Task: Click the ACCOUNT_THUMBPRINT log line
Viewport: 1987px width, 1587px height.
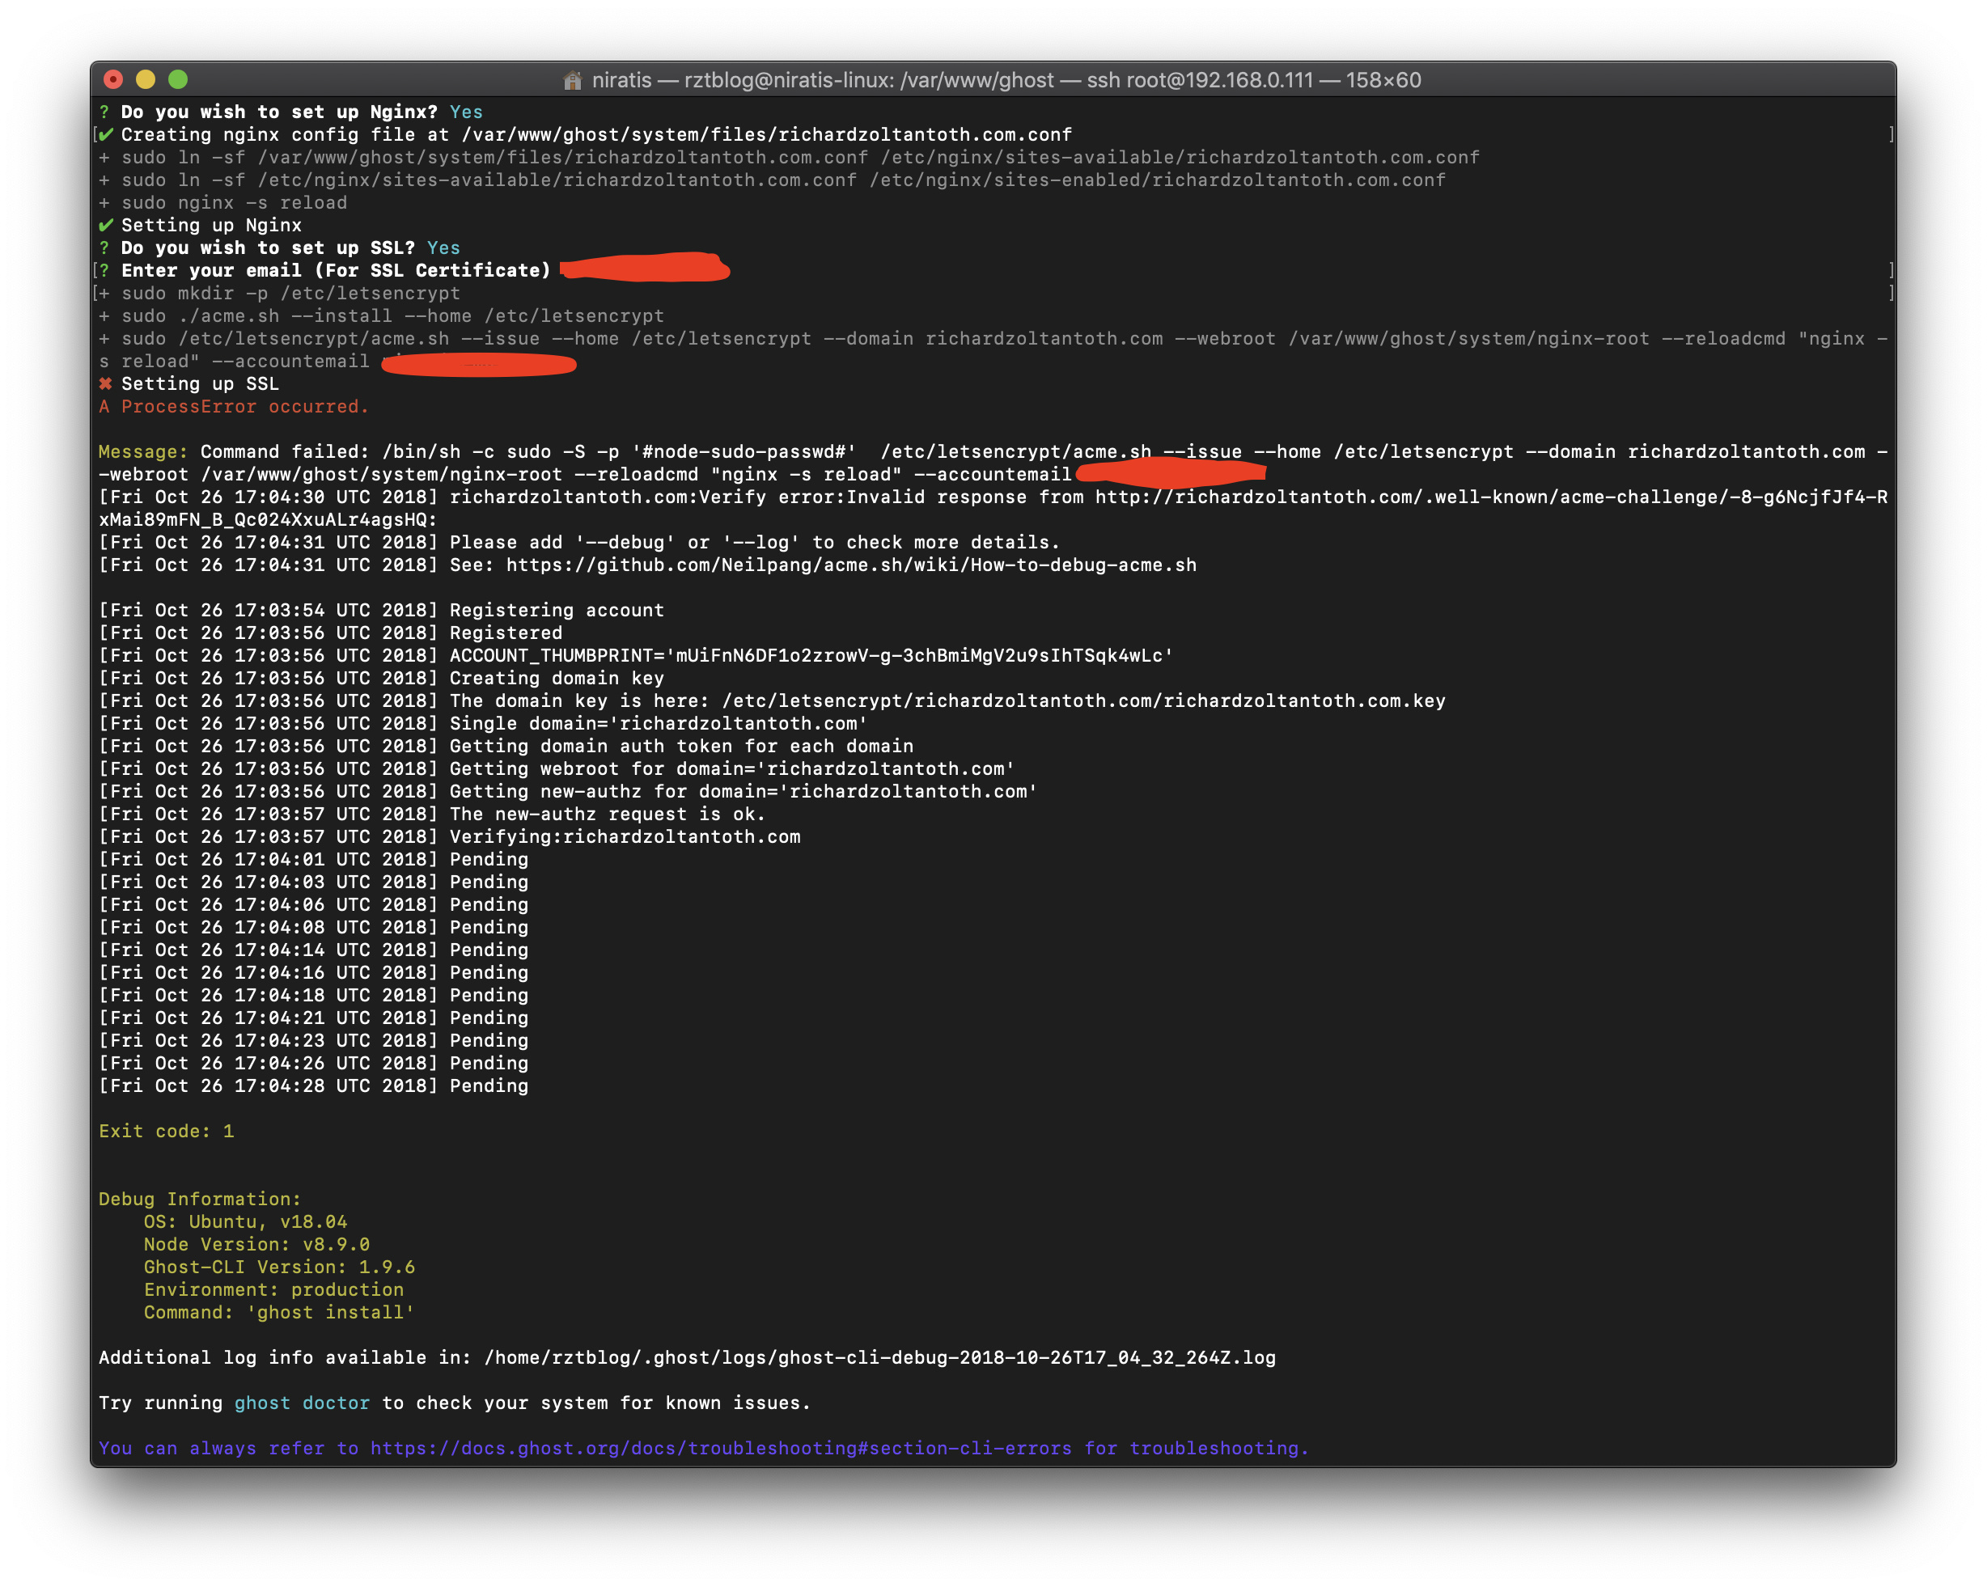Action: pyautogui.click(x=636, y=655)
